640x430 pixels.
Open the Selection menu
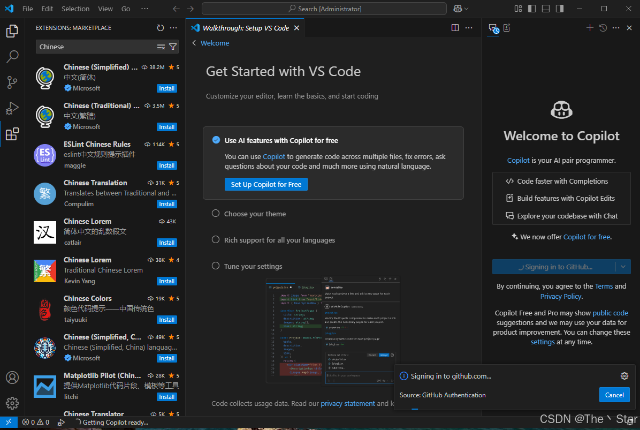pos(75,9)
